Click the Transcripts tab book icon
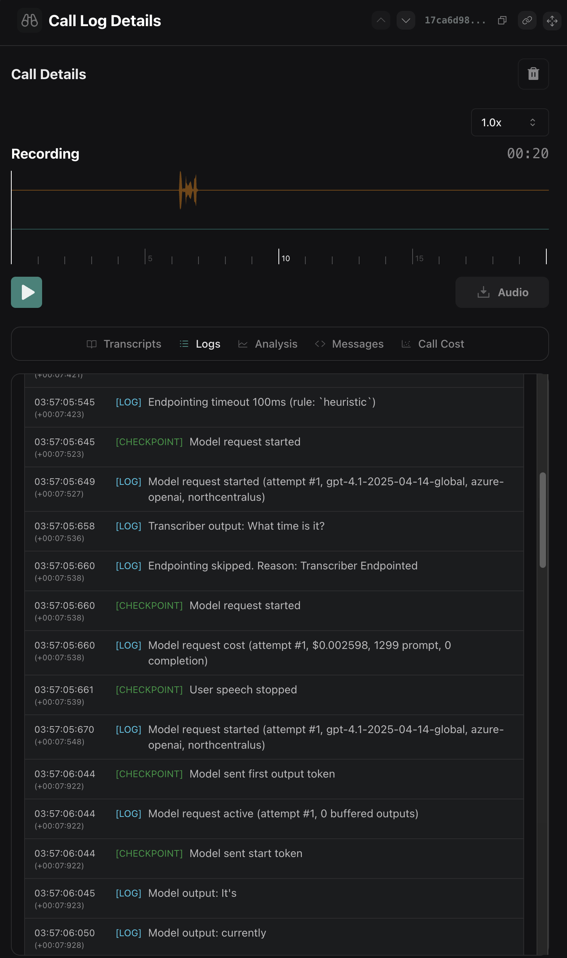The width and height of the screenshot is (567, 958). tap(92, 344)
